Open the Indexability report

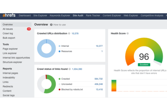coord(9,78)
